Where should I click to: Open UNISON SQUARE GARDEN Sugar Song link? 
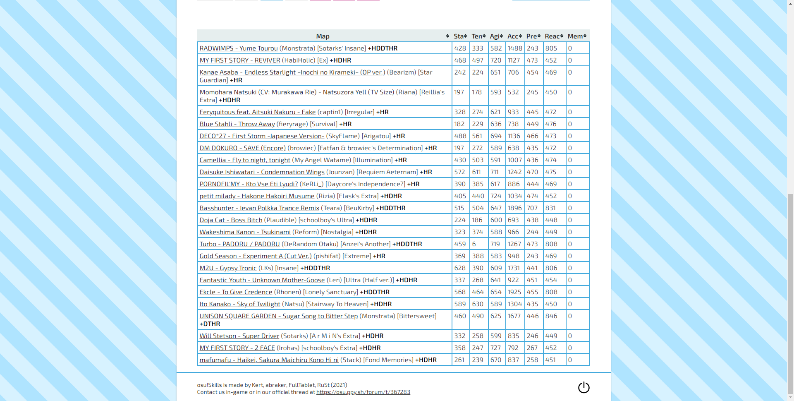click(x=279, y=316)
